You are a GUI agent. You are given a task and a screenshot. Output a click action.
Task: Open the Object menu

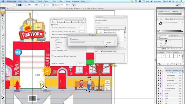pos(32,1)
